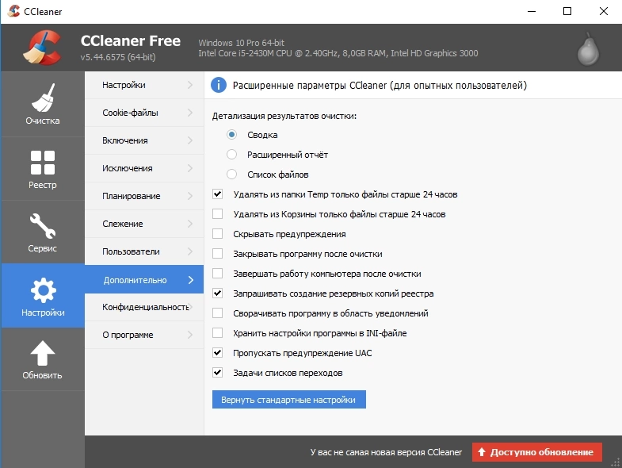622x468 pixels.
Task: Click the red Доступно обновление button
Action: (536, 452)
